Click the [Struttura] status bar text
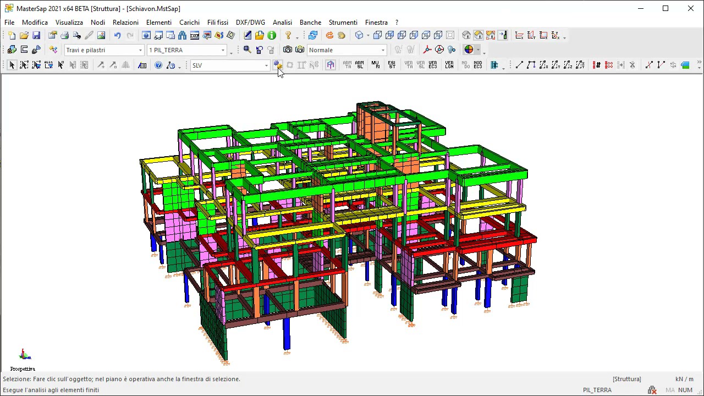Viewport: 704px width, 396px height. (x=627, y=379)
